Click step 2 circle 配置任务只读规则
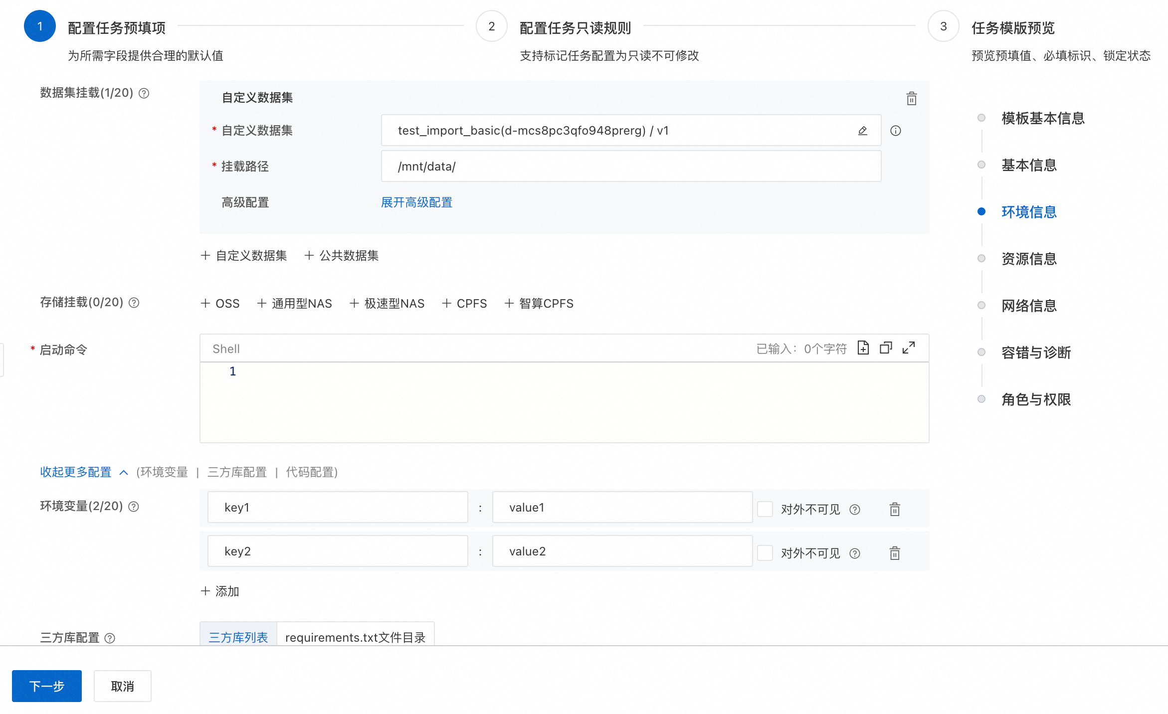This screenshot has height=714, width=1168. (491, 26)
